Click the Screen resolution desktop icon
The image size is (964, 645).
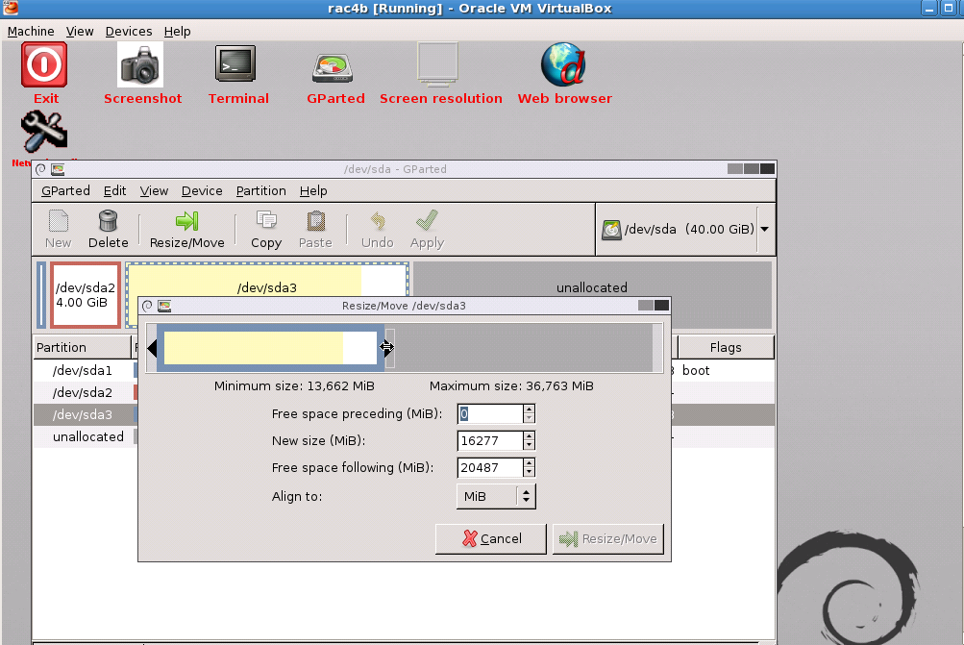(438, 65)
